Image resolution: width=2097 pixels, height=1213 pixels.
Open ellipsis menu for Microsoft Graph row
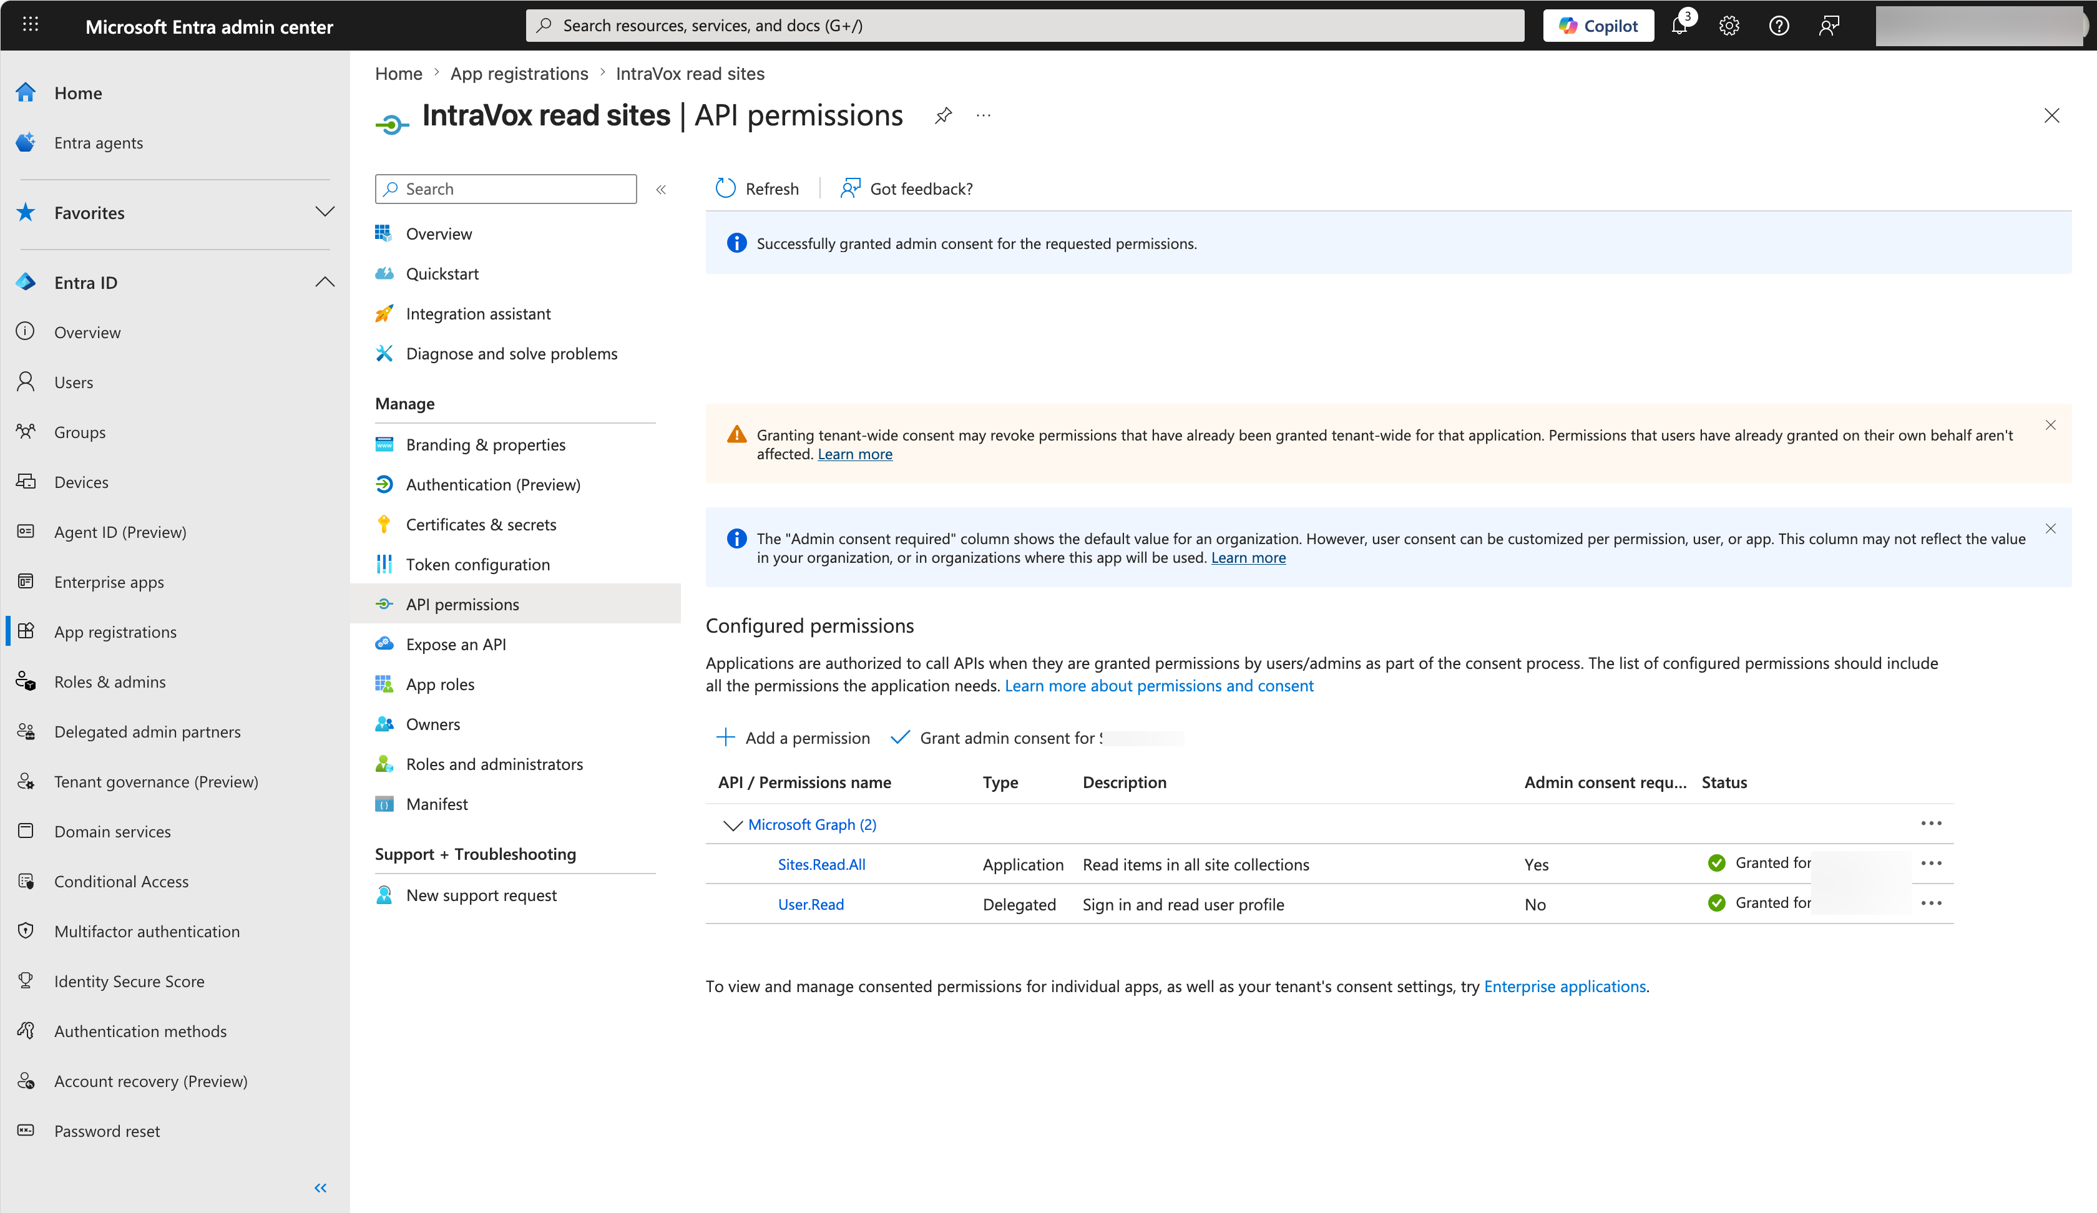coord(1932,824)
